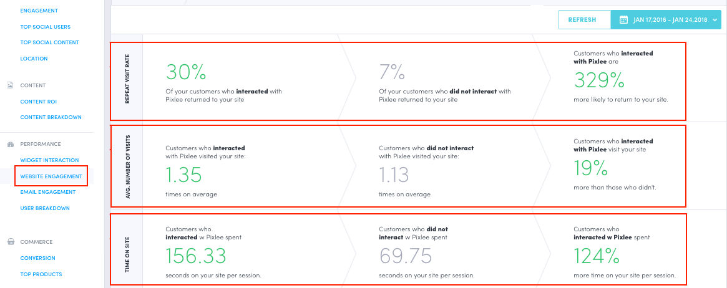Click the Commerce section basket icon
Image resolution: width=727 pixels, height=288 pixels.
coord(10,242)
